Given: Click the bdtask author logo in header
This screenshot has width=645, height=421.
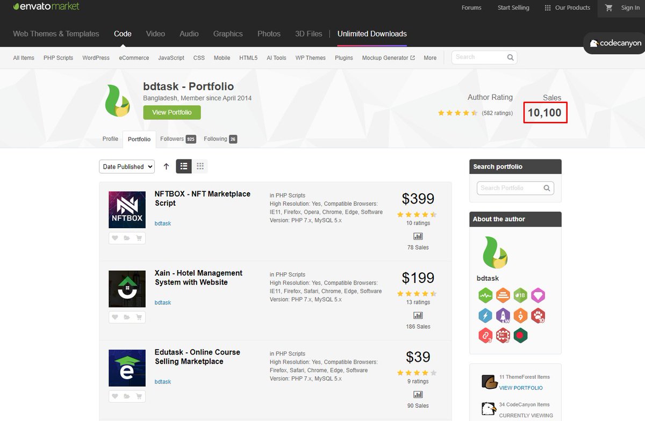Looking at the screenshot, I should pyautogui.click(x=117, y=100).
